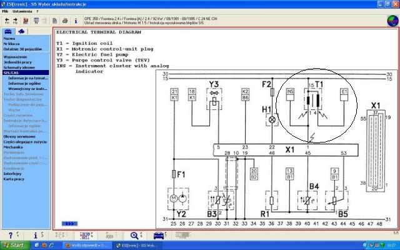Image resolution: width=400 pixels, height=250 pixels.
Task: Open Schematy ideowe in sidebar
Action: [17, 67]
